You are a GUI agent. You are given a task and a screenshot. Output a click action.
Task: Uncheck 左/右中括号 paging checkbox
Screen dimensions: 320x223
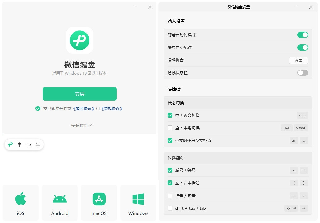tap(170, 183)
